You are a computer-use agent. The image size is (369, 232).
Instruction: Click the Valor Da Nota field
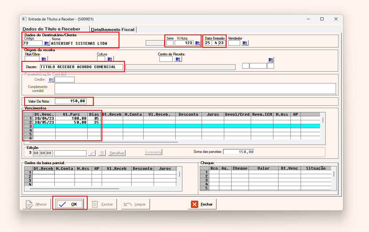click(71, 101)
